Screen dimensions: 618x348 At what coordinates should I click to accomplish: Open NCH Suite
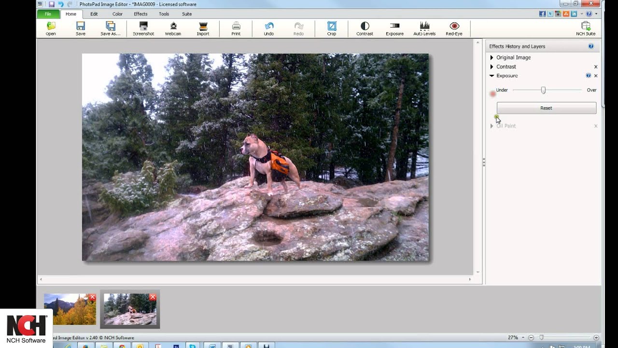point(586,29)
